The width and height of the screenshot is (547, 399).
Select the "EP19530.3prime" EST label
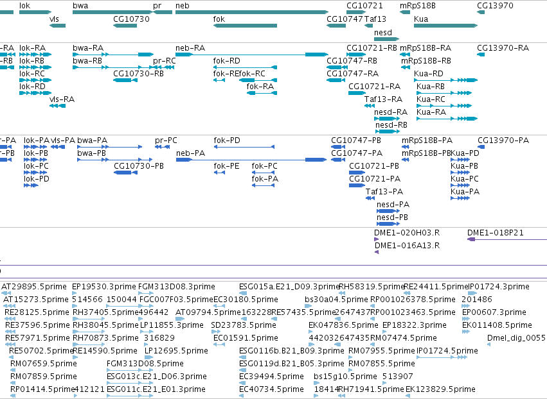click(x=104, y=287)
